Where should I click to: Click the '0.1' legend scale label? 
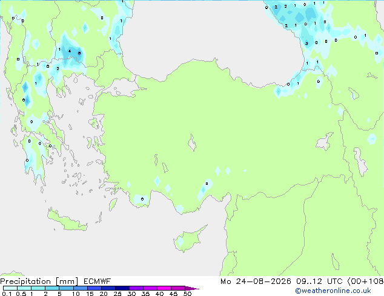coord(7,294)
